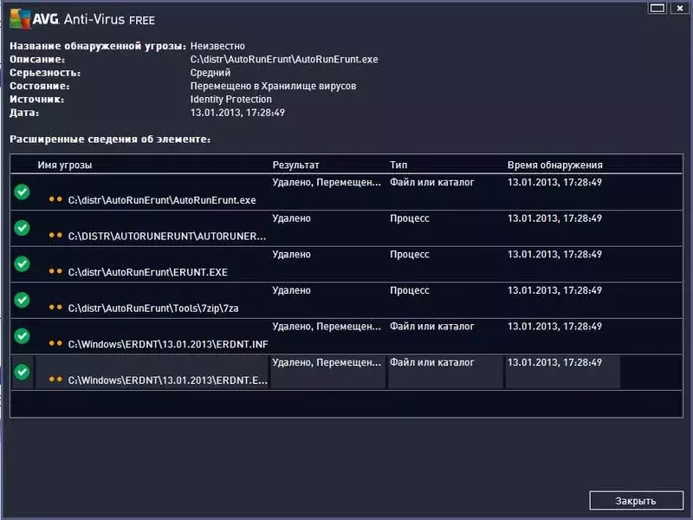Click the 'Состояние:' label
Screen dimensions: 693x520
click(x=40, y=86)
